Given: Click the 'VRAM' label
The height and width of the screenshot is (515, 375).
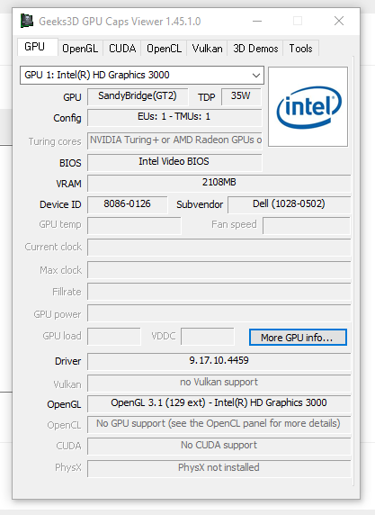Looking at the screenshot, I should pos(68,184).
